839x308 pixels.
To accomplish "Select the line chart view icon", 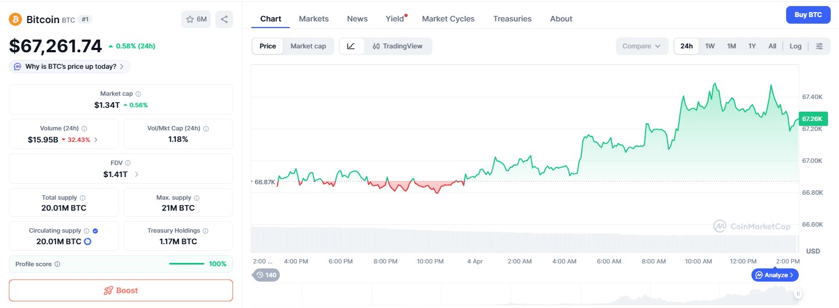I will pyautogui.click(x=351, y=46).
